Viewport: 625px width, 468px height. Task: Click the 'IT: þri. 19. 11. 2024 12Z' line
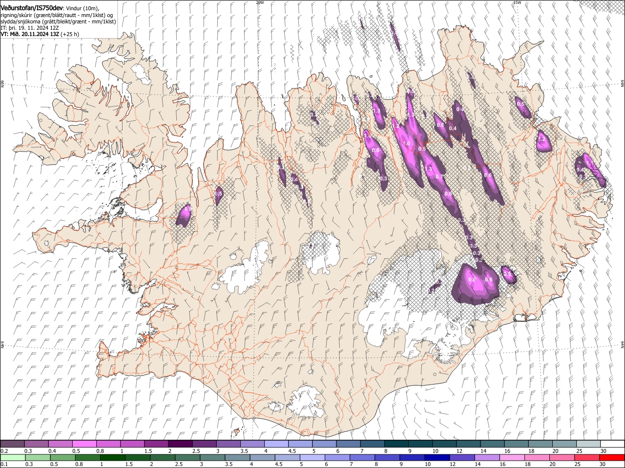pyautogui.click(x=29, y=28)
